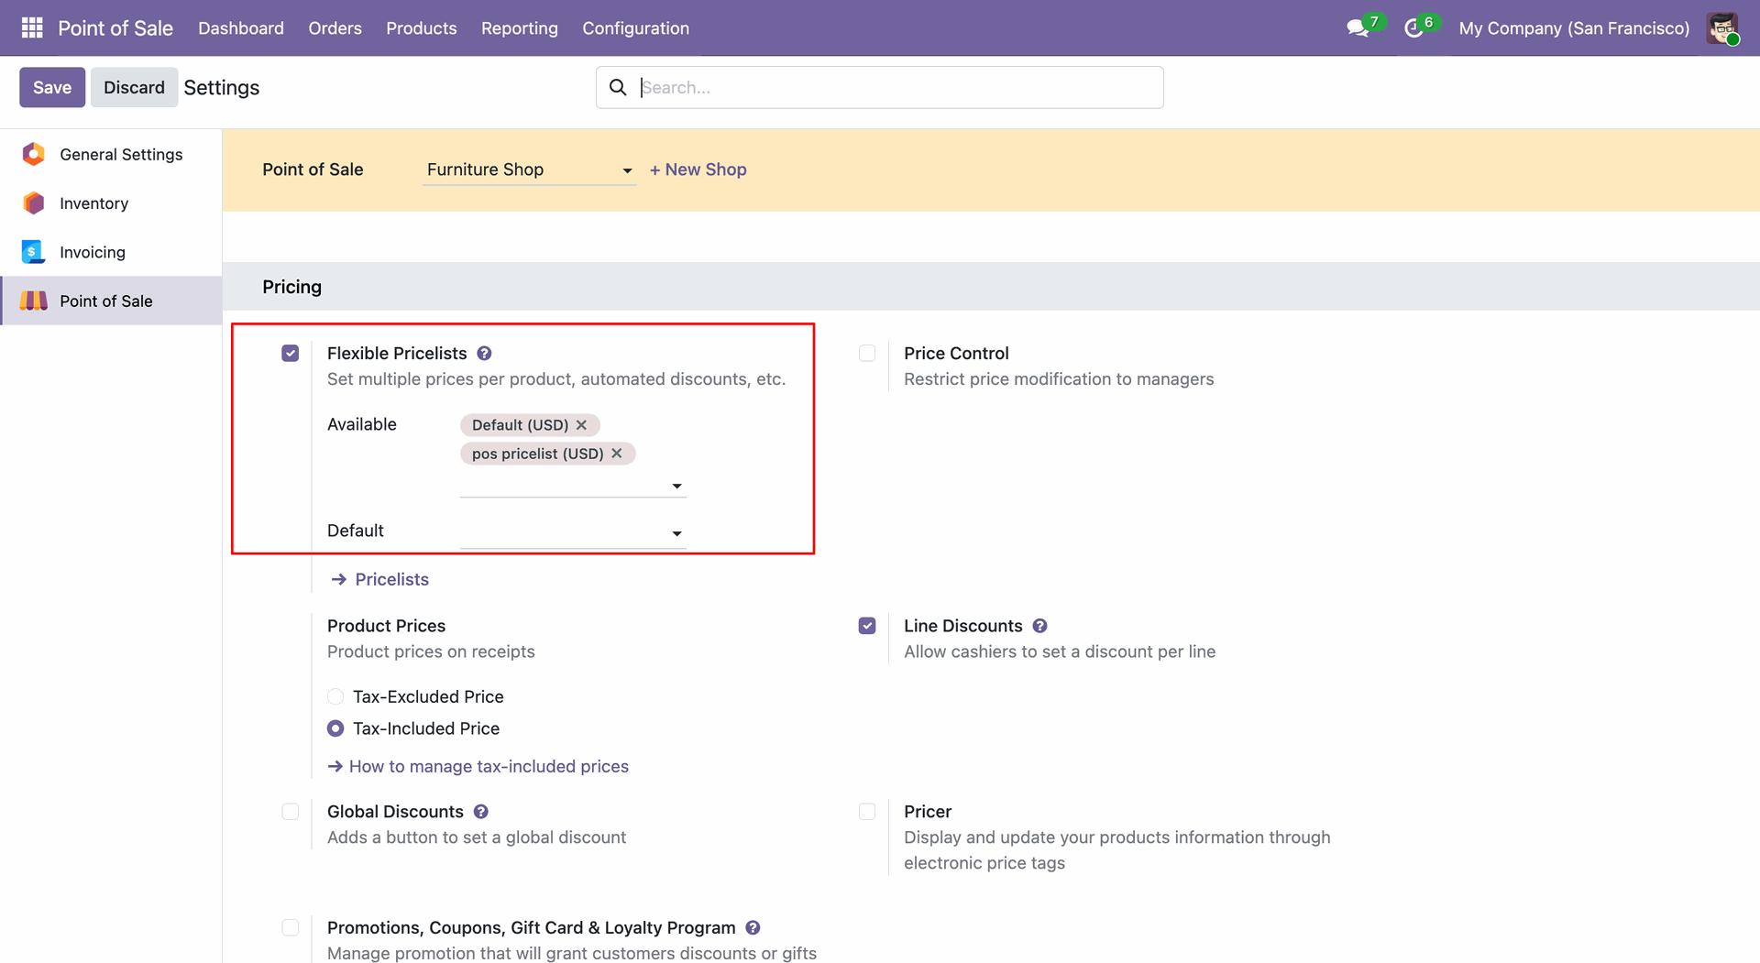Enable the Price Control checkbox
Image resolution: width=1760 pixels, height=963 pixels.
coord(867,354)
